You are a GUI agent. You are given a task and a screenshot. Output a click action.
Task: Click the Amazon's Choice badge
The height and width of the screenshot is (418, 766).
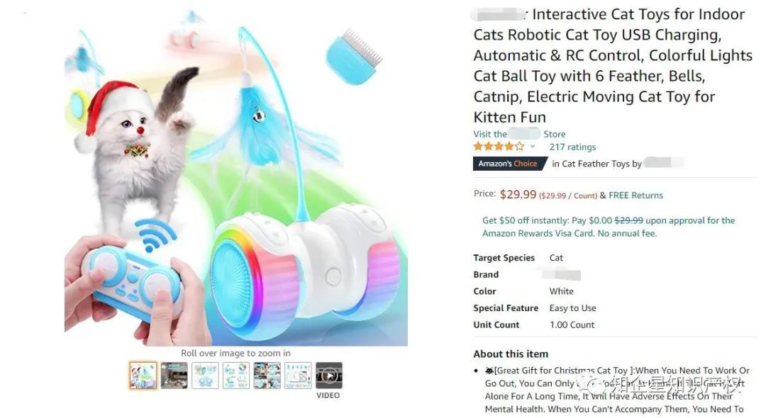coord(509,163)
